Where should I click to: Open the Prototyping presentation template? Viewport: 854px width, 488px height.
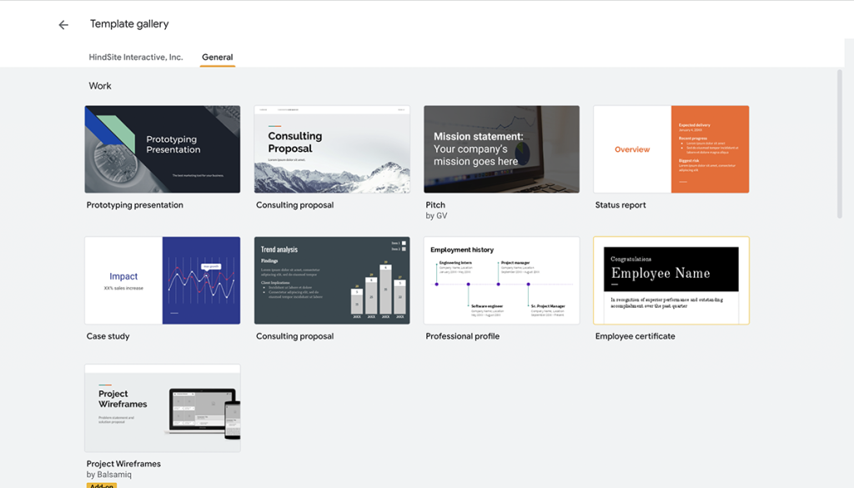point(162,148)
